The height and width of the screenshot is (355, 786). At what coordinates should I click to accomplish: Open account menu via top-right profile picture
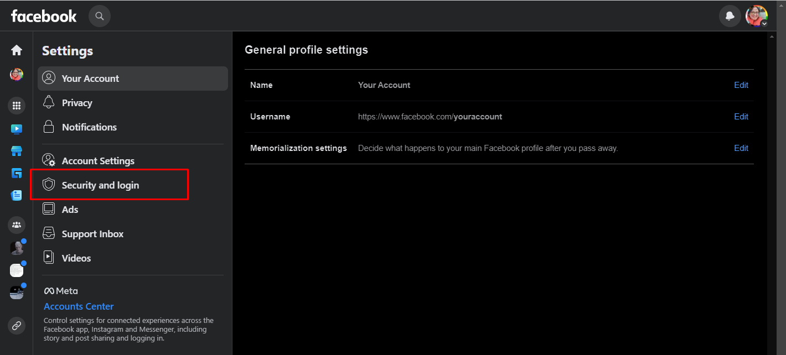(x=756, y=16)
